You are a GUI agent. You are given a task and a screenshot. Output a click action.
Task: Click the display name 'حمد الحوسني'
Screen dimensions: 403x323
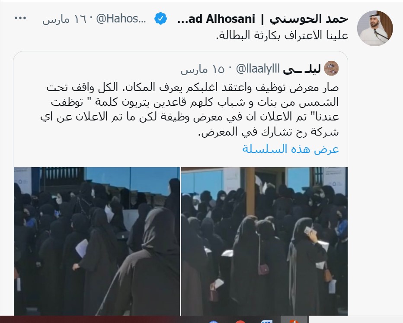click(x=309, y=19)
